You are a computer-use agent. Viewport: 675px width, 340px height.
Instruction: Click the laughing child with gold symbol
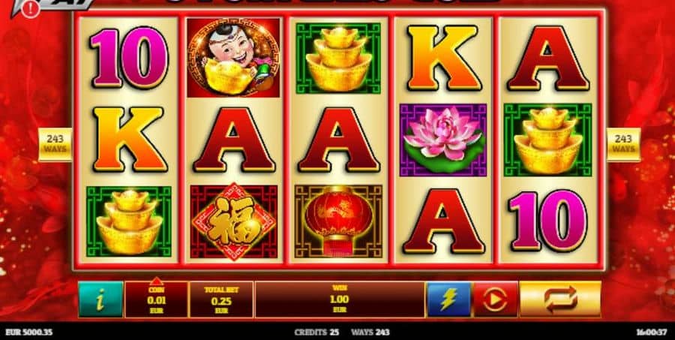pos(233,57)
